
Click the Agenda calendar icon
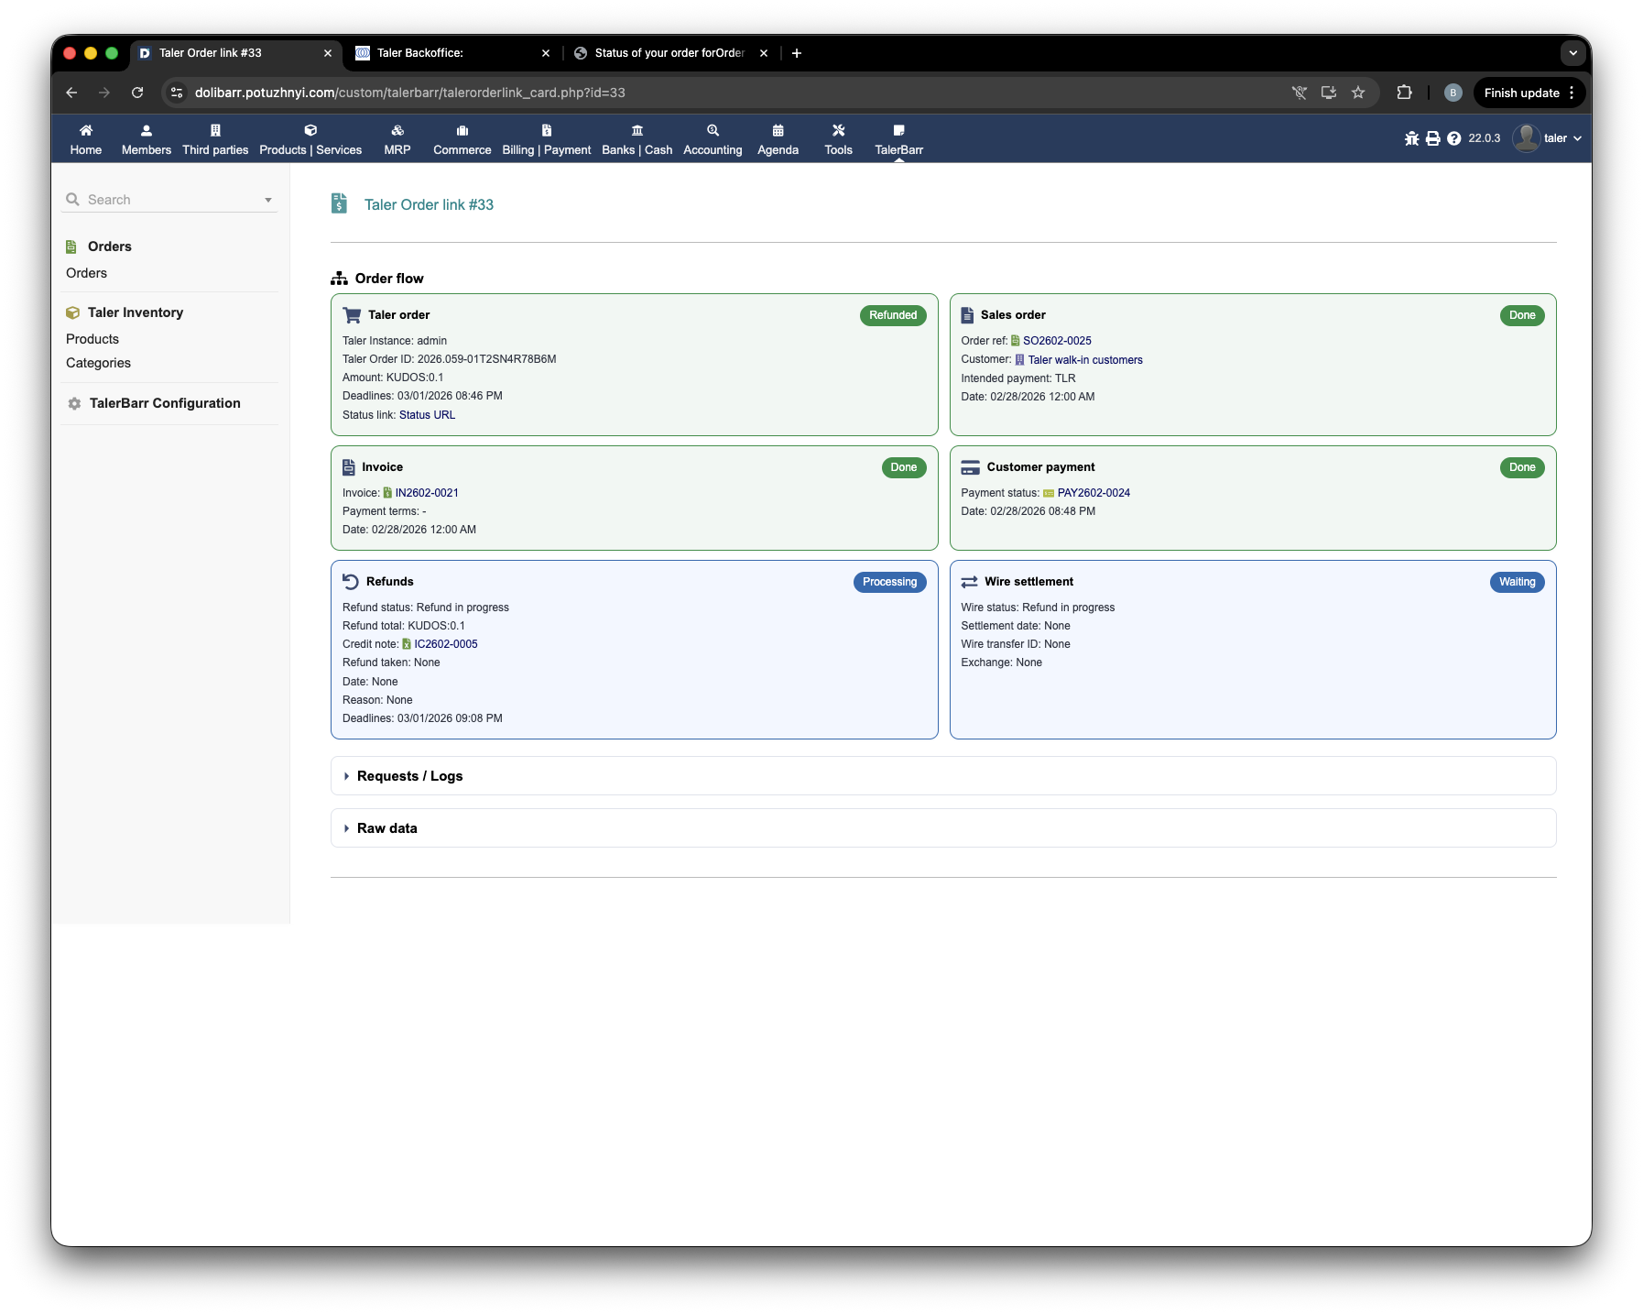click(778, 131)
